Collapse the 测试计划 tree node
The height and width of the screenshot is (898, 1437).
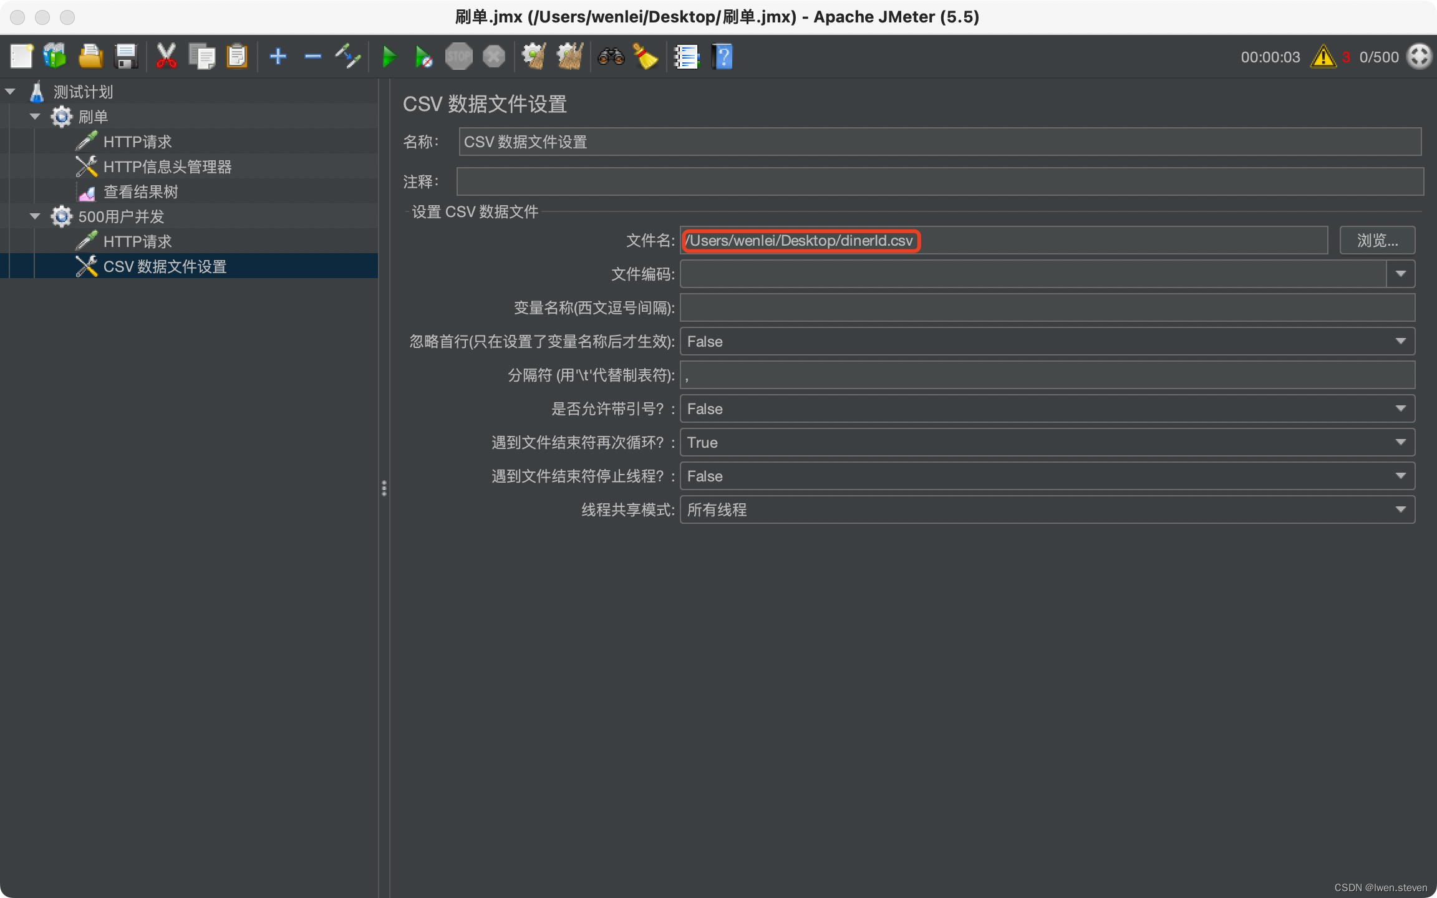coord(10,92)
